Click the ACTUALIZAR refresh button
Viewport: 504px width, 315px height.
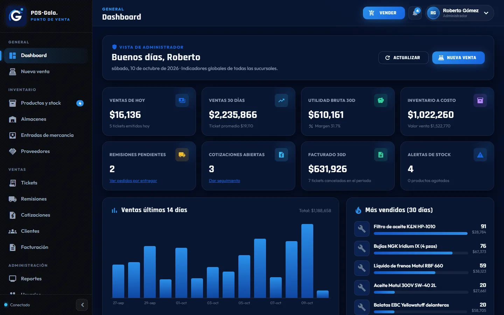click(403, 58)
